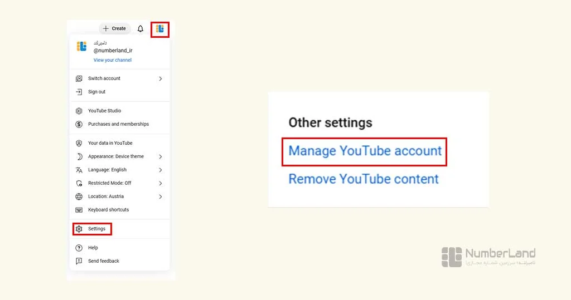Click Remove YouTube content link
The height and width of the screenshot is (300, 571).
coord(364,179)
